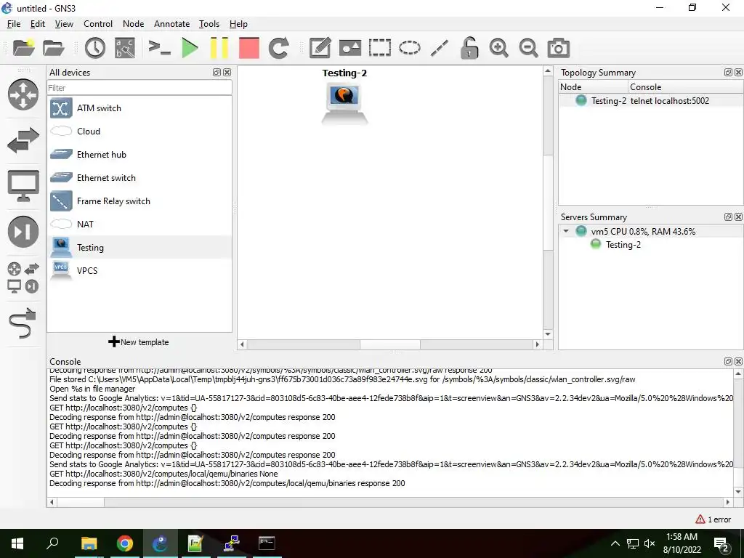
Task: Stop all nodes with red square button
Action: coord(248,48)
